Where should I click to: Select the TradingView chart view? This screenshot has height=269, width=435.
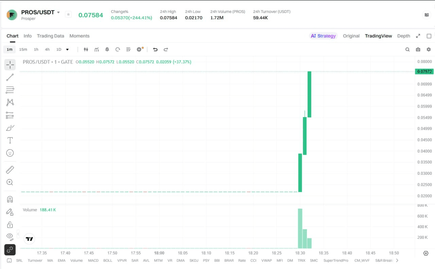379,36
